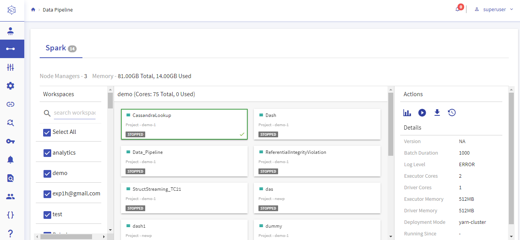
Task: Open the bell alerts sidebar icon
Action: [x=10, y=160]
